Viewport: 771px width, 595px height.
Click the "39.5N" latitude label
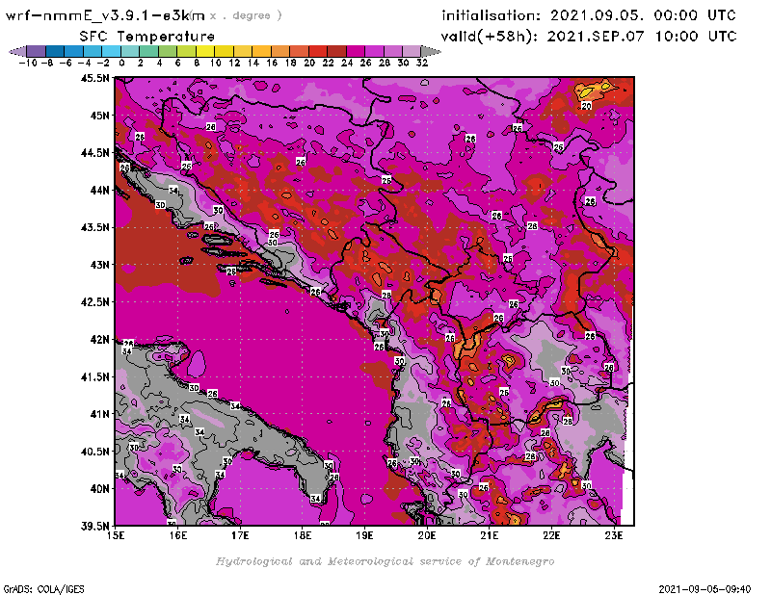(94, 527)
